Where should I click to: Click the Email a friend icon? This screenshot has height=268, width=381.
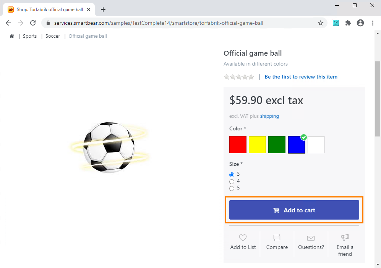click(x=345, y=238)
